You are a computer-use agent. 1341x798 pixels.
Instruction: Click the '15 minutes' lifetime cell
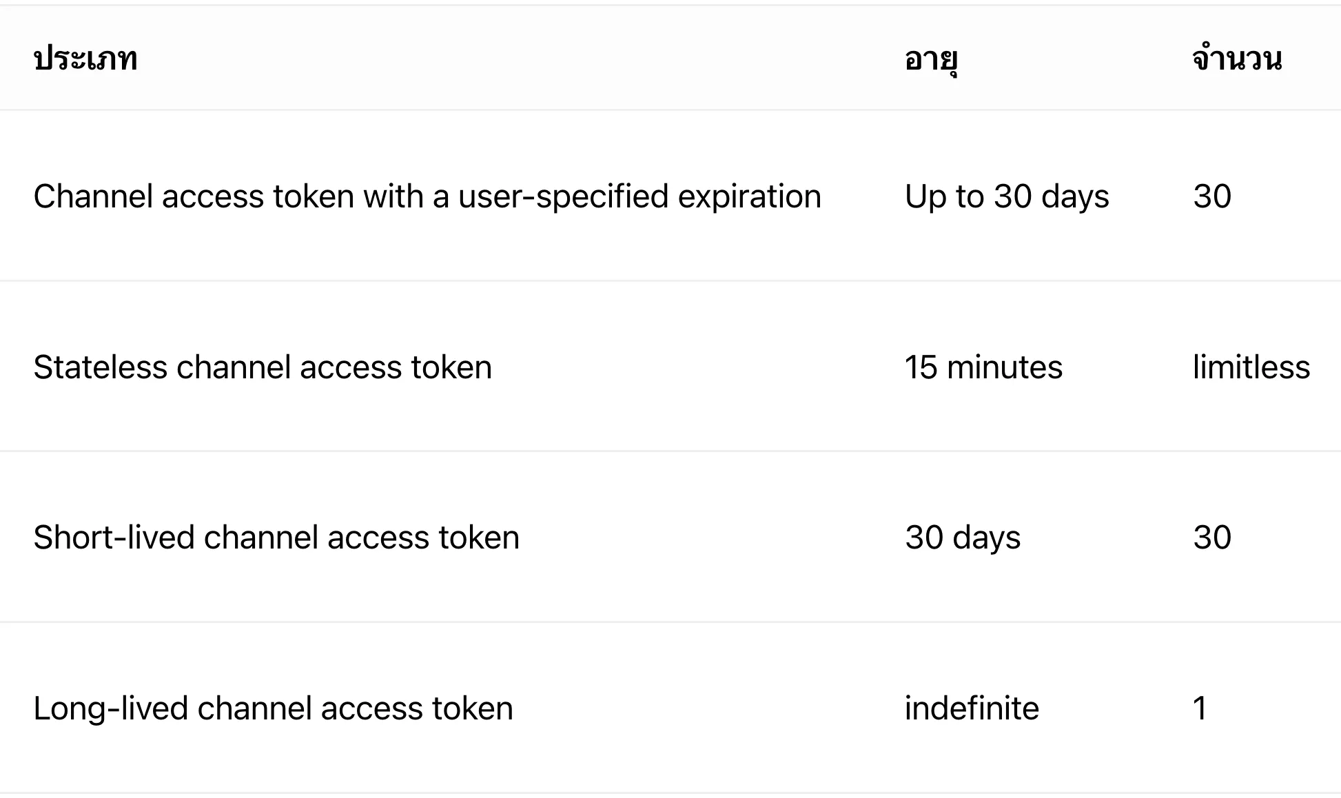click(983, 367)
